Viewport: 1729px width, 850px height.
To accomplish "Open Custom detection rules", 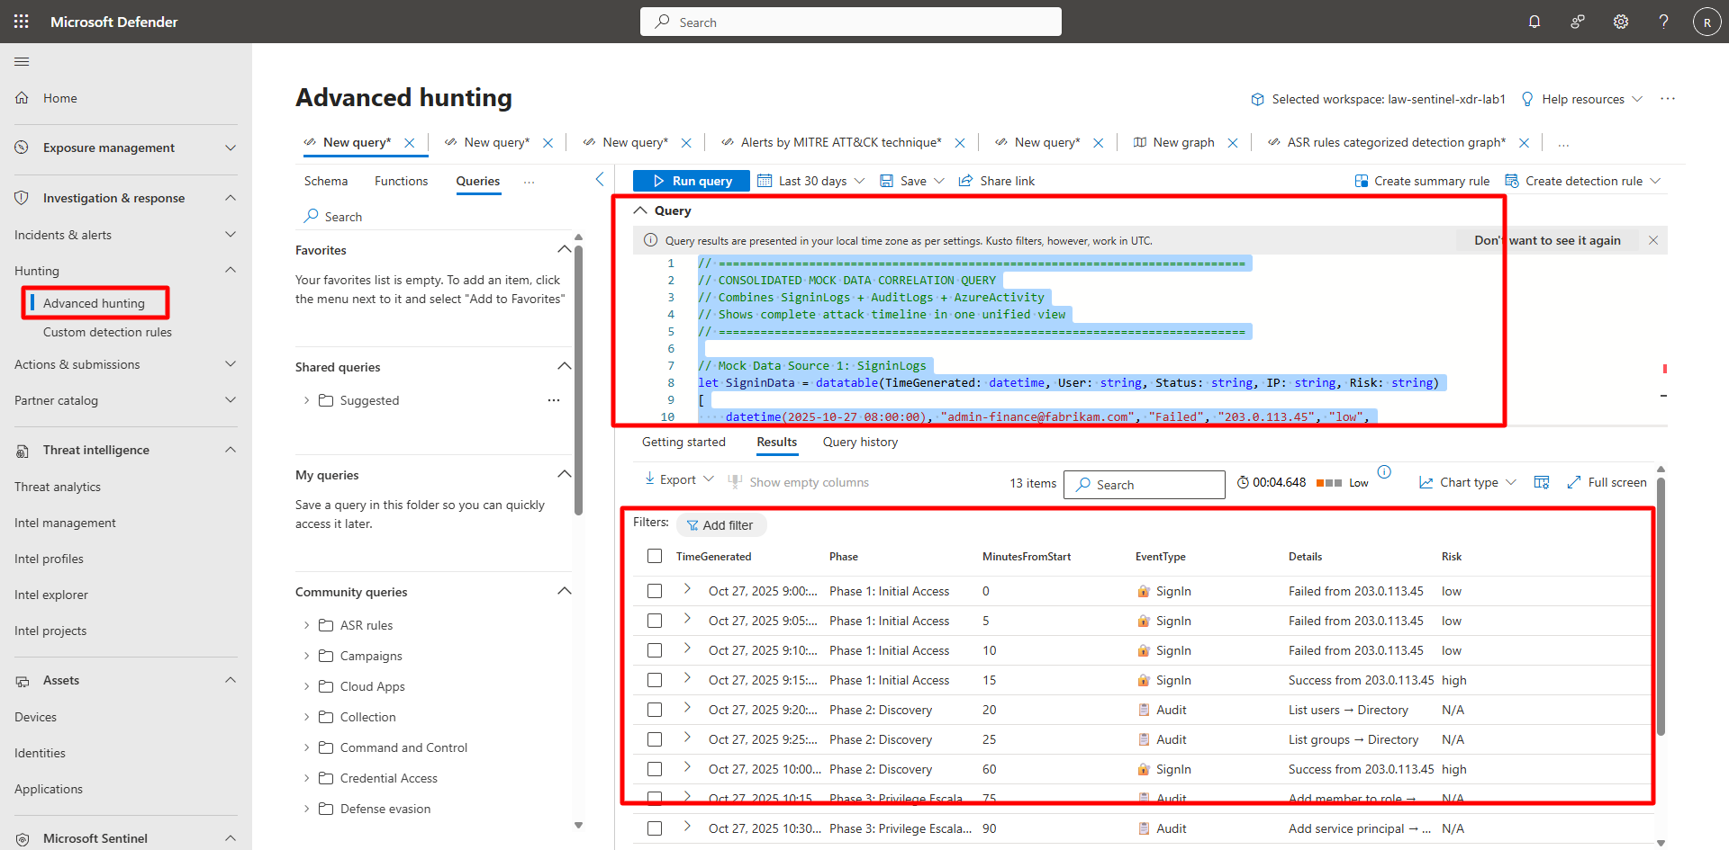I will (x=107, y=332).
